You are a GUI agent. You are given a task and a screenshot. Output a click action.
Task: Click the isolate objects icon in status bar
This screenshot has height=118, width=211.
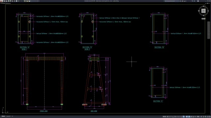[203, 117]
